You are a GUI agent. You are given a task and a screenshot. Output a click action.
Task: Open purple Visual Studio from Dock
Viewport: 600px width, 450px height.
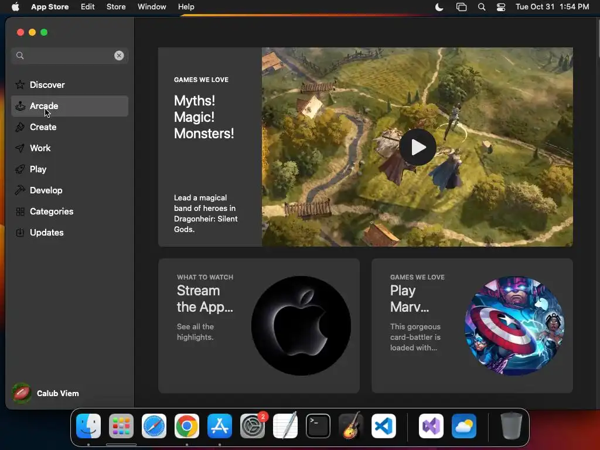[431, 426]
